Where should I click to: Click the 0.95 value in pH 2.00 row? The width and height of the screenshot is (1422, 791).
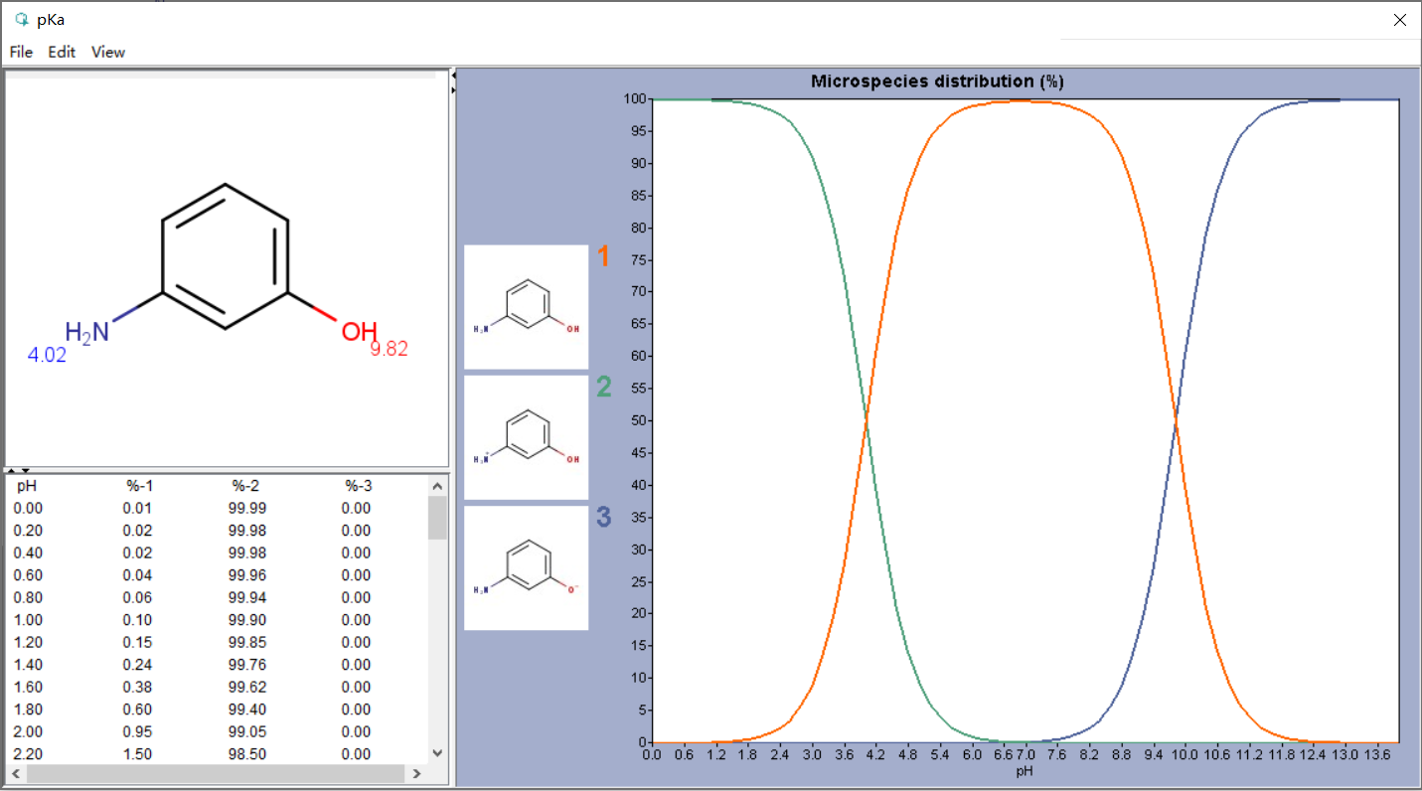tap(137, 731)
